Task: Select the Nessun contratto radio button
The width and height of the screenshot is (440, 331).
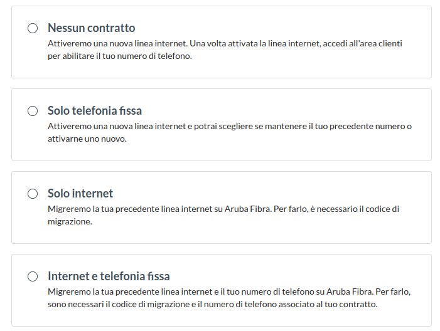Action: (33, 28)
